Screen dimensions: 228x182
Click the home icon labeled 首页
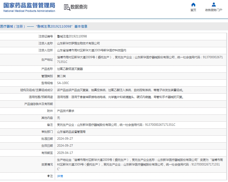(x=193, y=5)
